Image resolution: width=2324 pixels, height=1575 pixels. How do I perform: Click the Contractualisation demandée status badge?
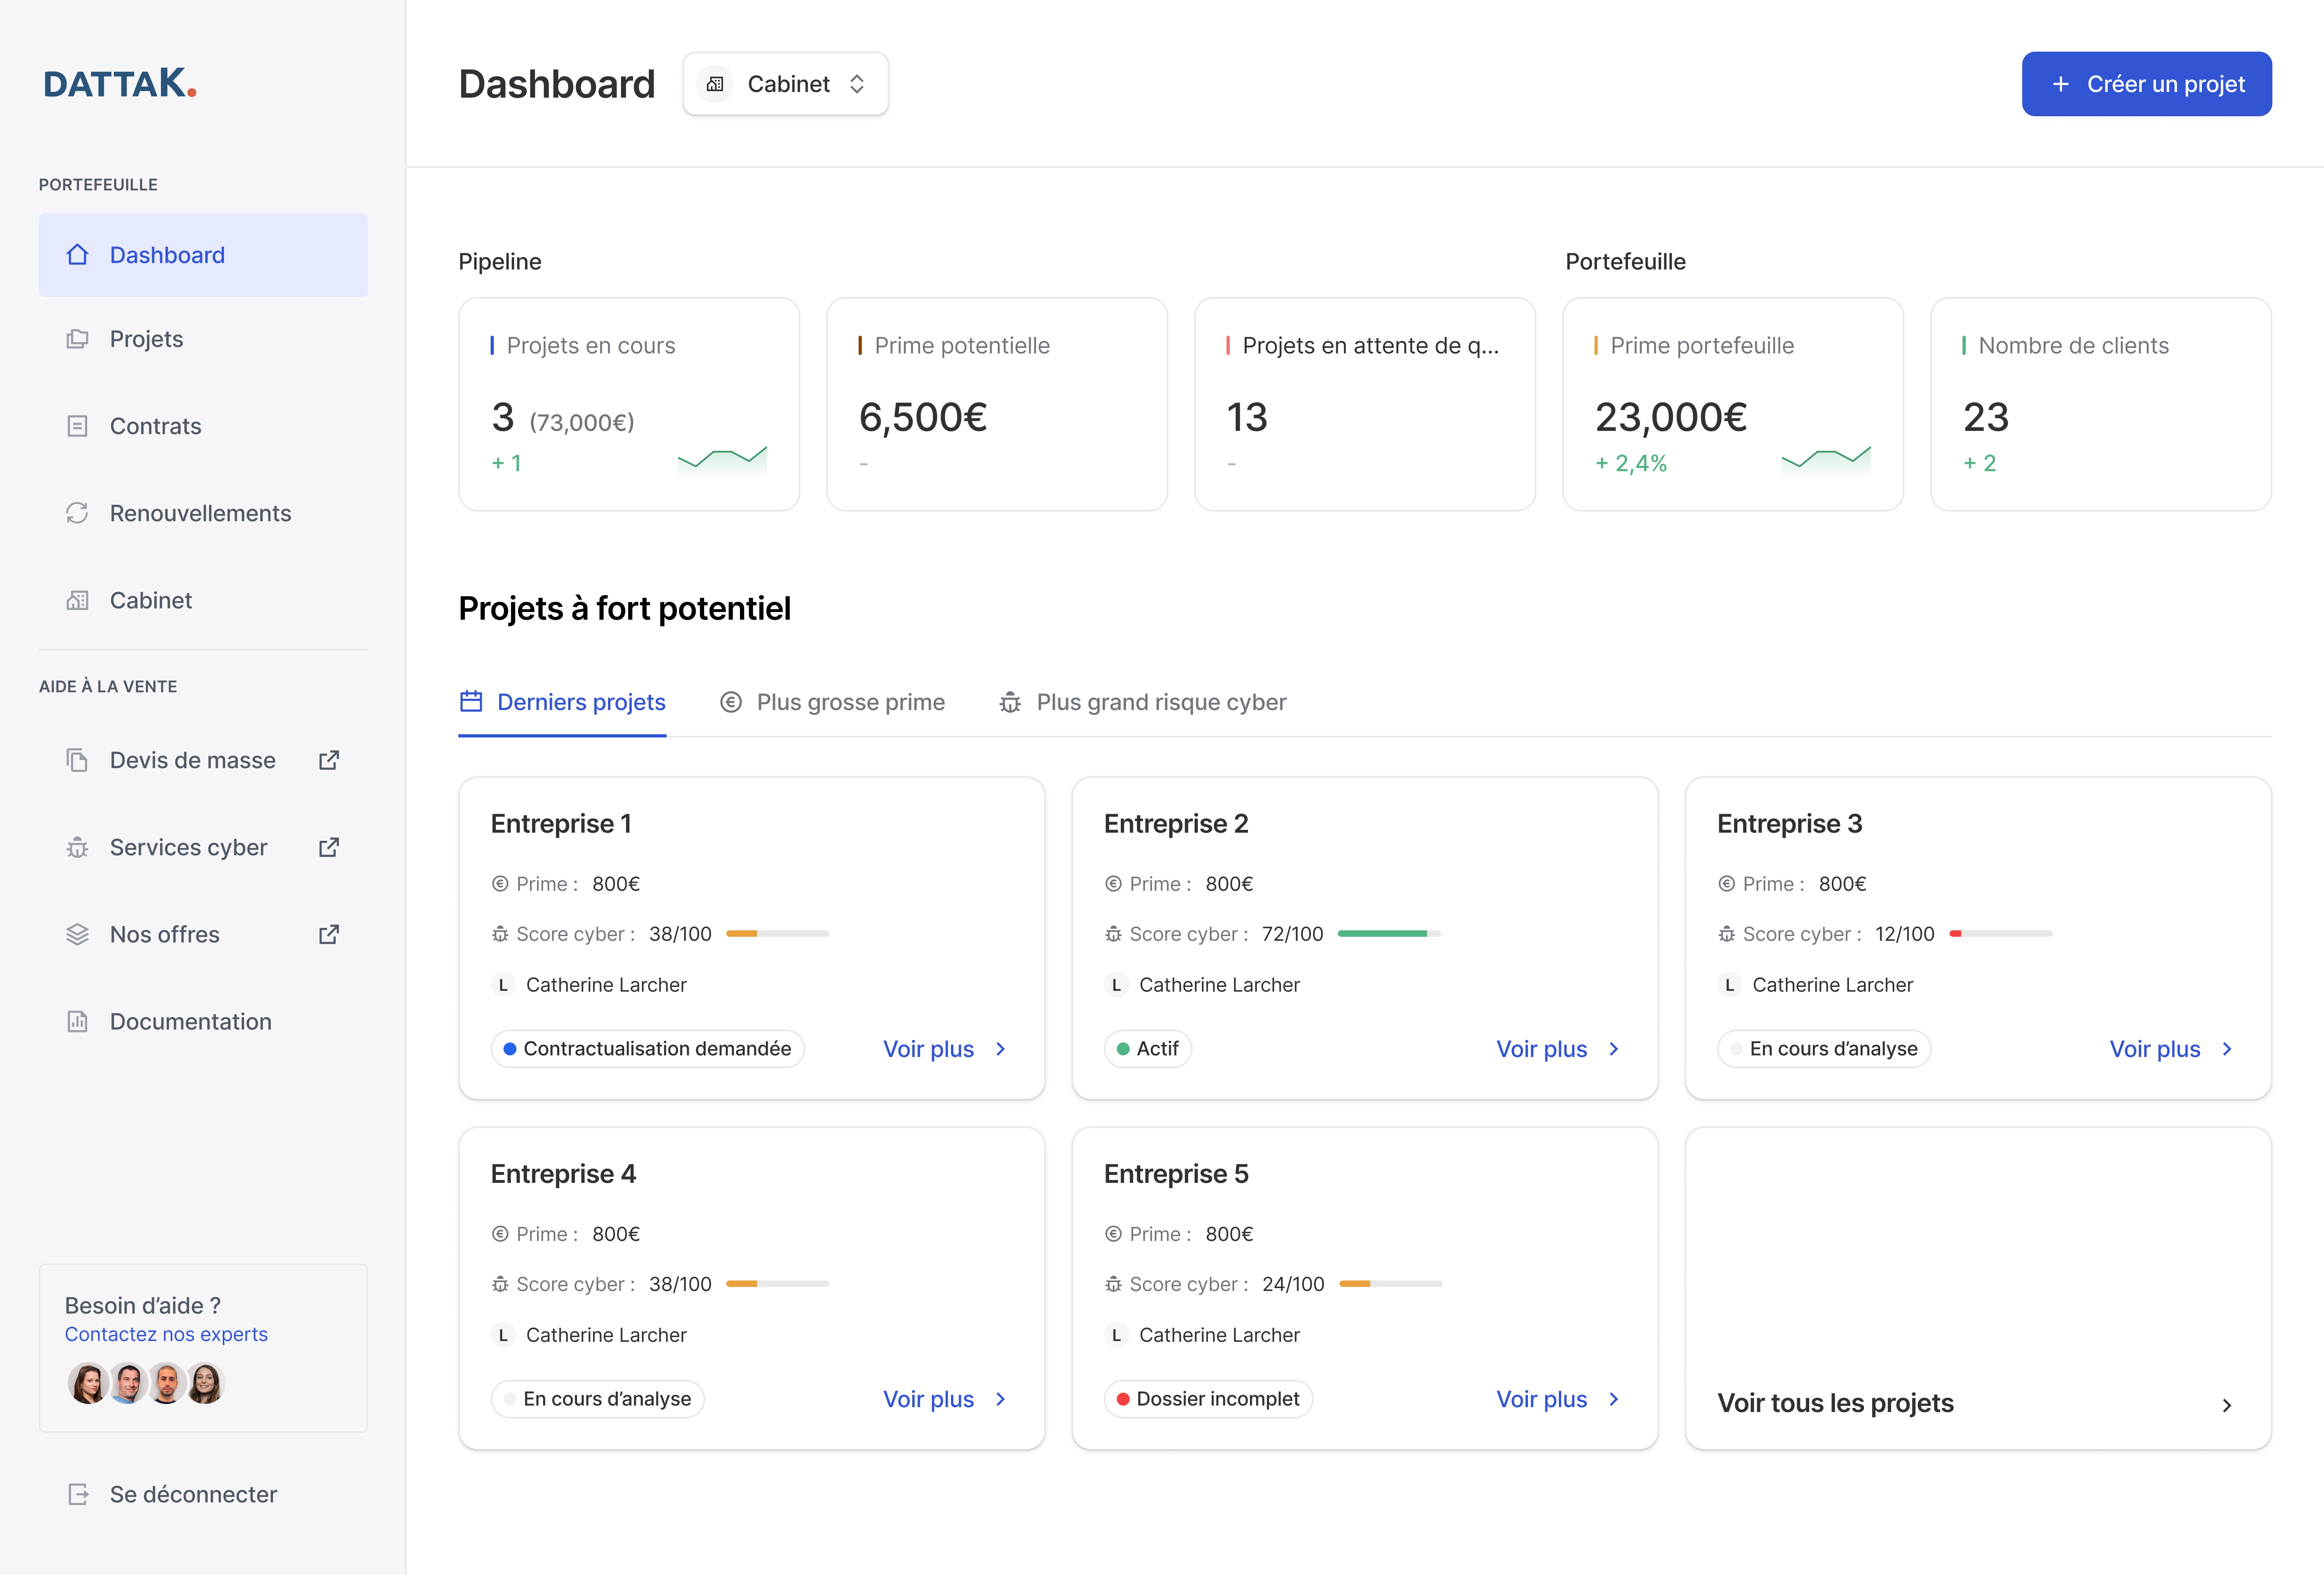click(647, 1049)
